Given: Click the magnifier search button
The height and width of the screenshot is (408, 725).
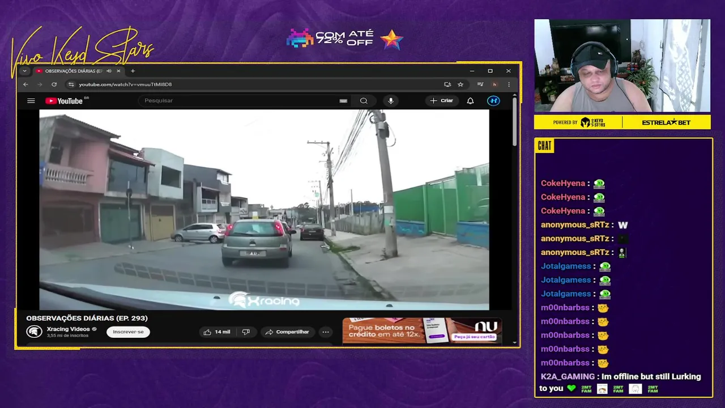Looking at the screenshot, I should [x=364, y=101].
